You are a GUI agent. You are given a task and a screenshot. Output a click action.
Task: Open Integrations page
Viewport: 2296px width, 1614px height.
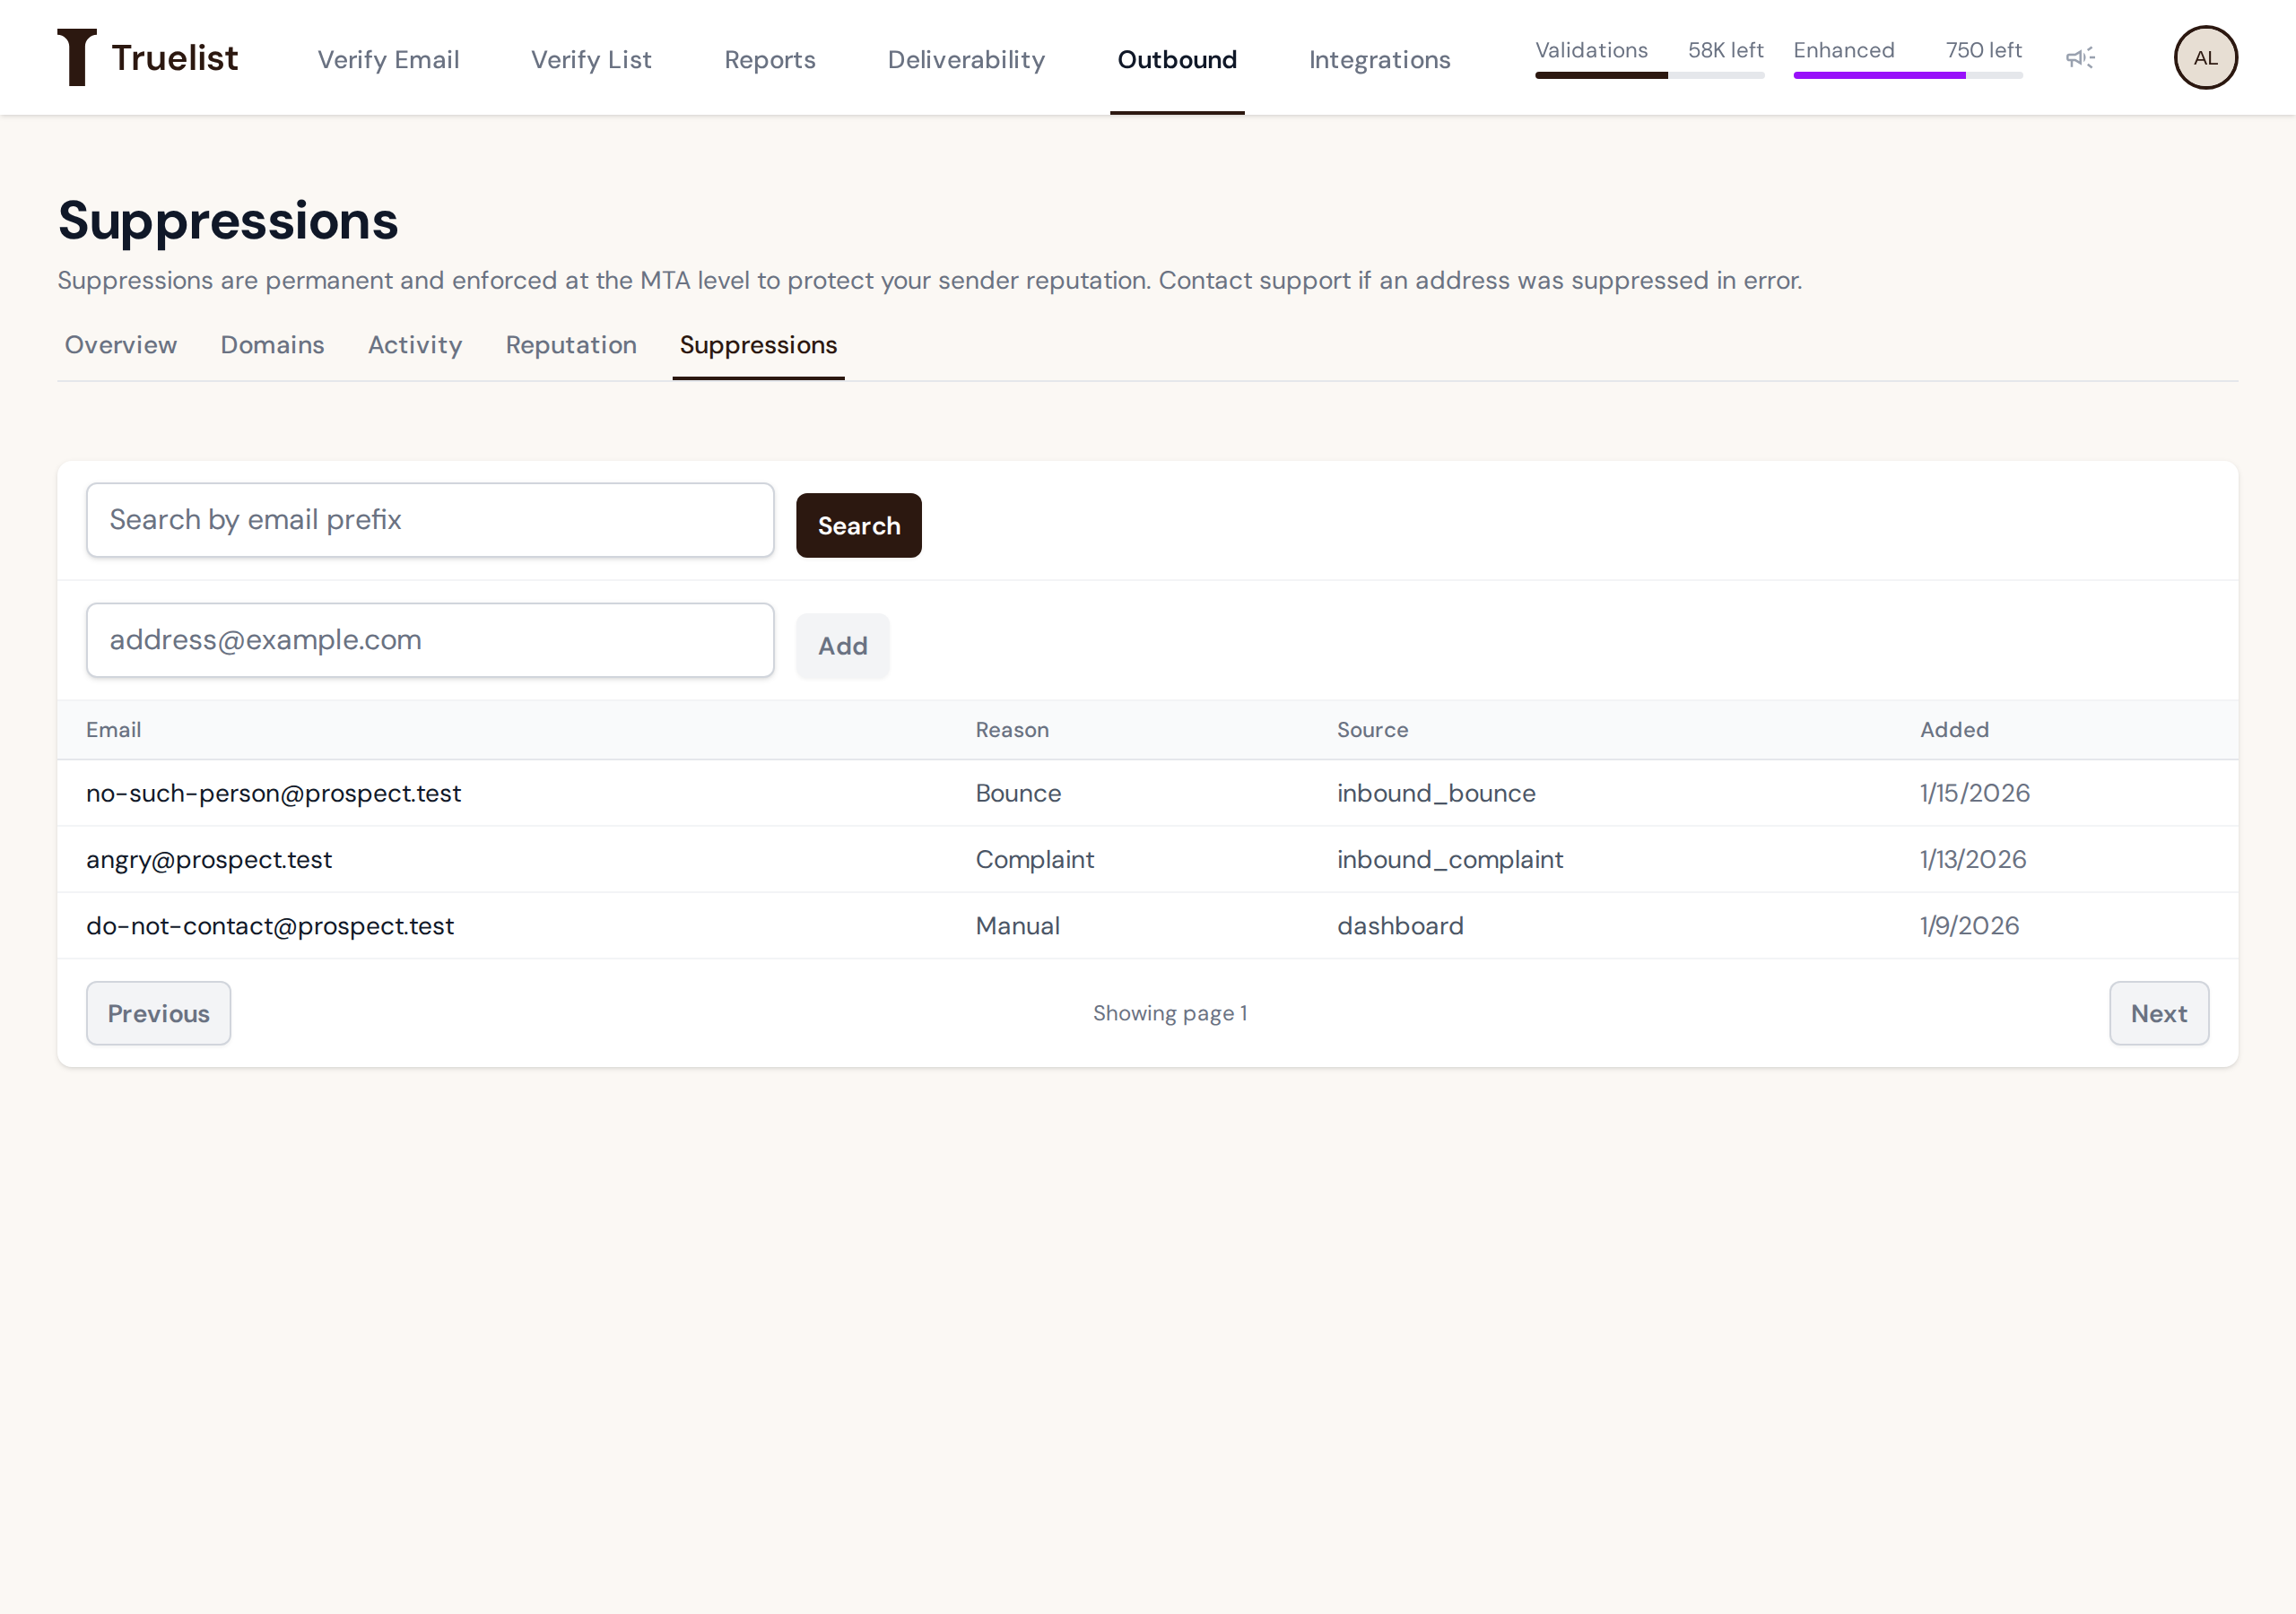click(1379, 60)
